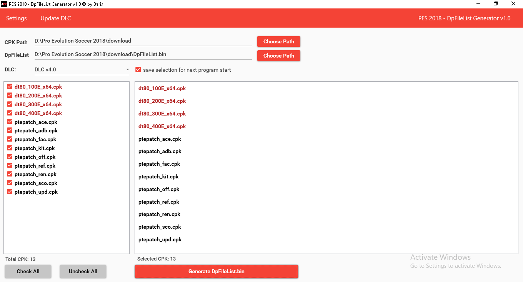Uncheck ptepatch_upd.cpk checkbox
The image size is (523, 282).
point(10,192)
